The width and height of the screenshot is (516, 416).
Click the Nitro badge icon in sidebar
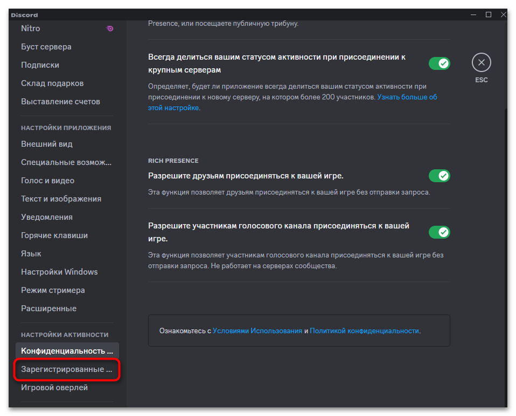[109, 28]
